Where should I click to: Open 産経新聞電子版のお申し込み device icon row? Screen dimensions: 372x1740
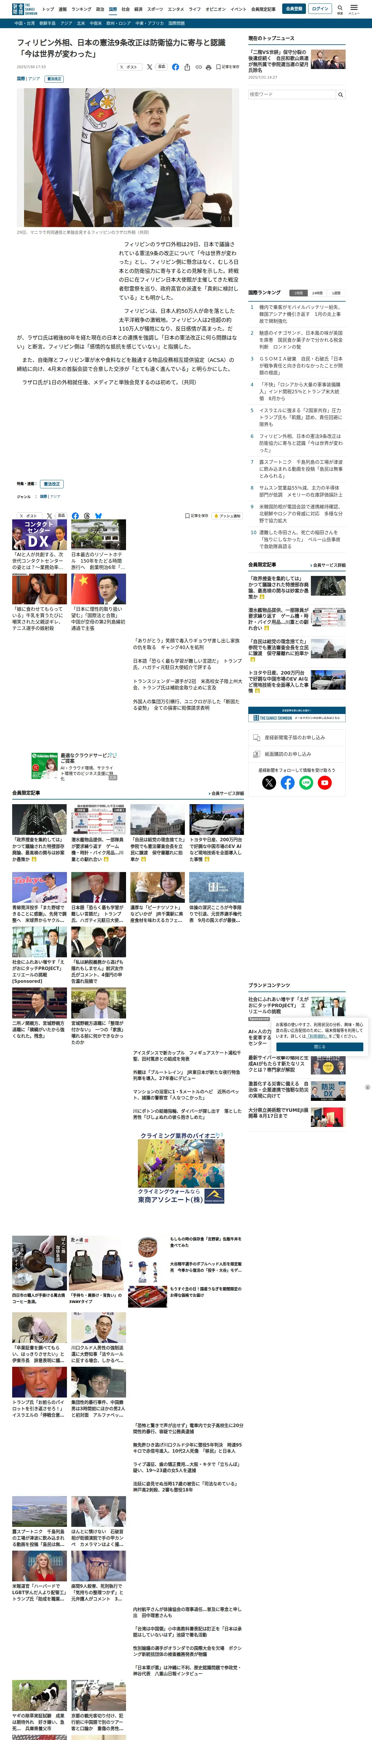pos(296,737)
